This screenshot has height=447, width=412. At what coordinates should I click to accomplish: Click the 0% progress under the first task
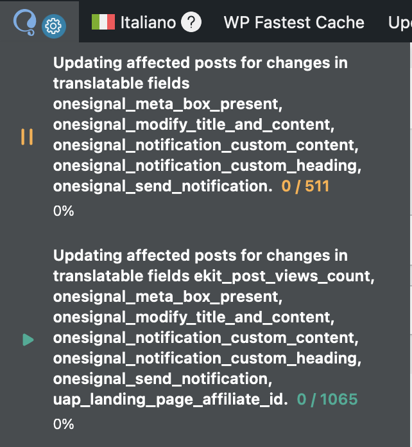pyautogui.click(x=64, y=211)
